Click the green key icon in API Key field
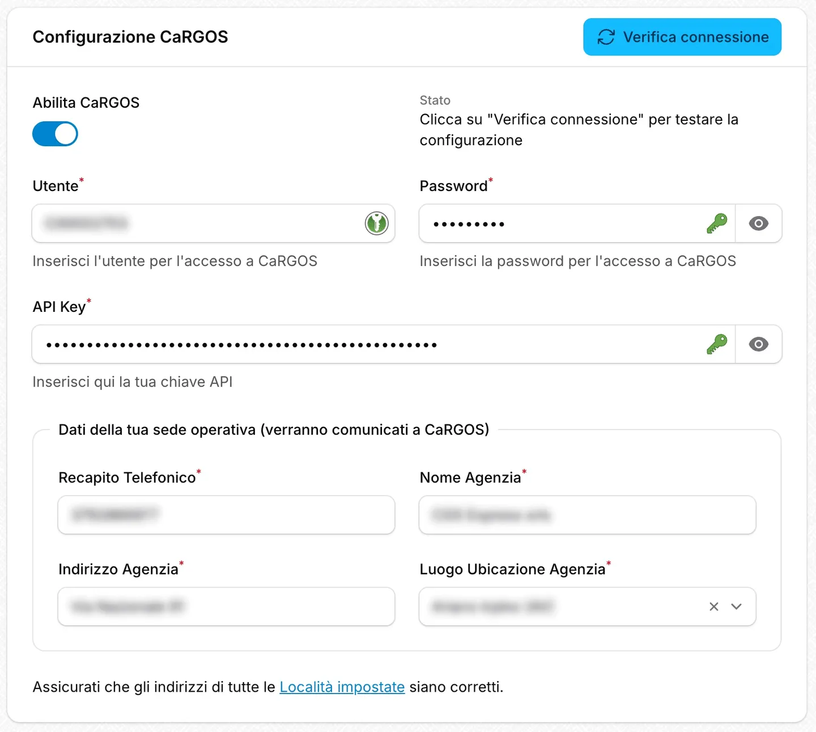This screenshot has width=816, height=732. coord(717,344)
